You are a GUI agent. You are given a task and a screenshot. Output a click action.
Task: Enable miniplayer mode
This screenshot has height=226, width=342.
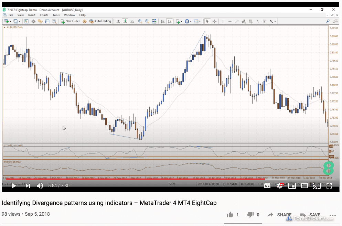[292, 186]
